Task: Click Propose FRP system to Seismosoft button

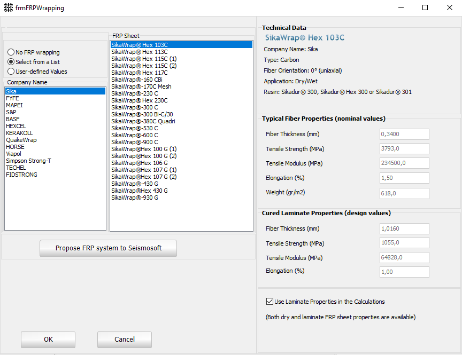Action: click(108, 248)
